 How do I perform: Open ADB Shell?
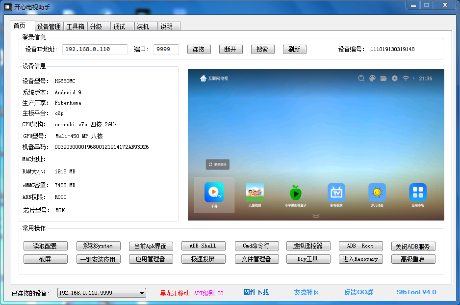coord(204,246)
